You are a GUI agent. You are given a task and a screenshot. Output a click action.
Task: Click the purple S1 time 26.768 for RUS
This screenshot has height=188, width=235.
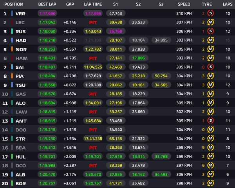tap(116, 31)
